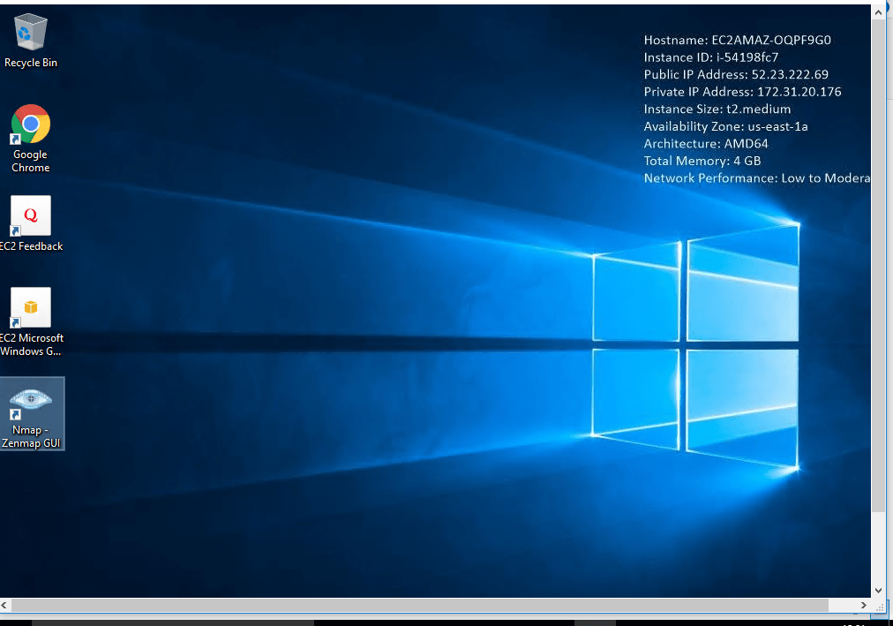Click the Instance ID line

click(x=710, y=57)
